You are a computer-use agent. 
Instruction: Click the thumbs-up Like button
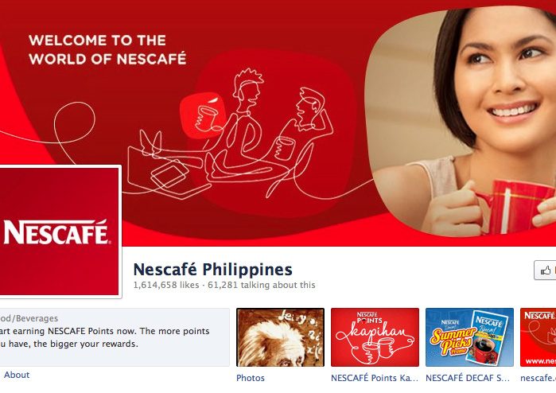(545, 270)
